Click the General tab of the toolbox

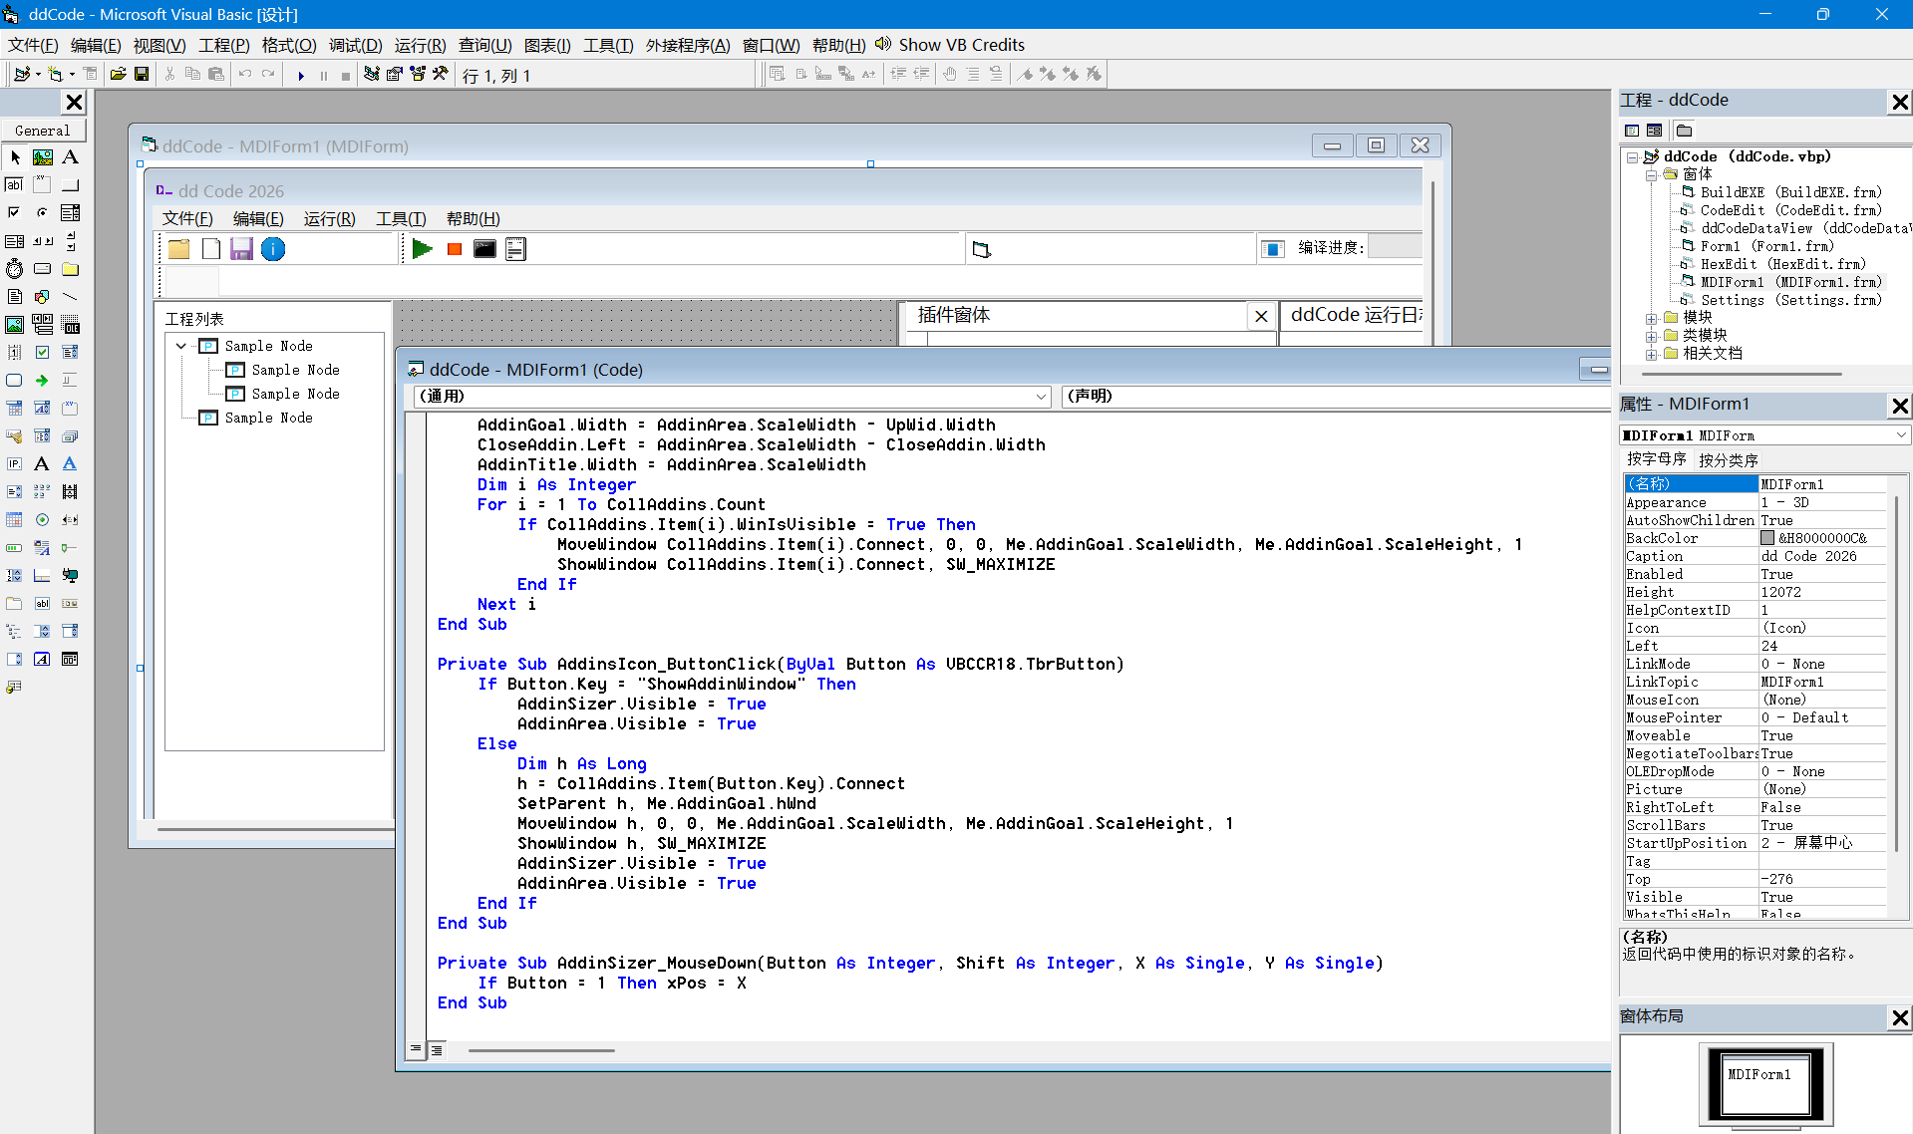[43, 131]
